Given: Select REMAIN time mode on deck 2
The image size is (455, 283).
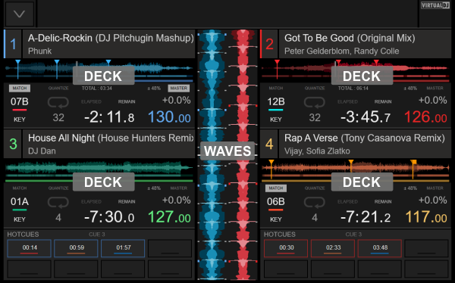Looking at the screenshot, I should (383, 101).
